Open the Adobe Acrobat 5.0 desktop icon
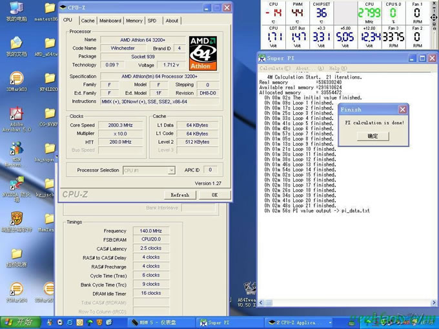Image resolution: width=439 pixels, height=329 pixels. 15,116
